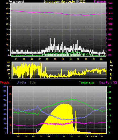Image resolution: width=118 pixels, height=140 pixels.
Task: Click hour 13 on the wind graph axis
Action: pyautogui.click(x=63, y=59)
